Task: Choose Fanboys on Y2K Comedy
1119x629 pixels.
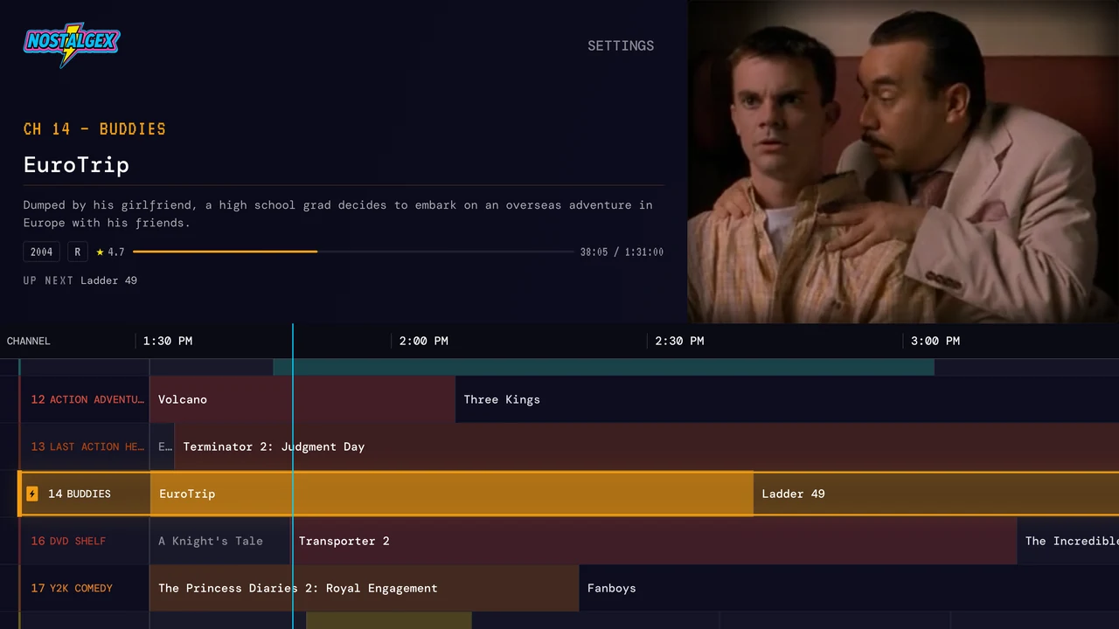Action: (849, 588)
